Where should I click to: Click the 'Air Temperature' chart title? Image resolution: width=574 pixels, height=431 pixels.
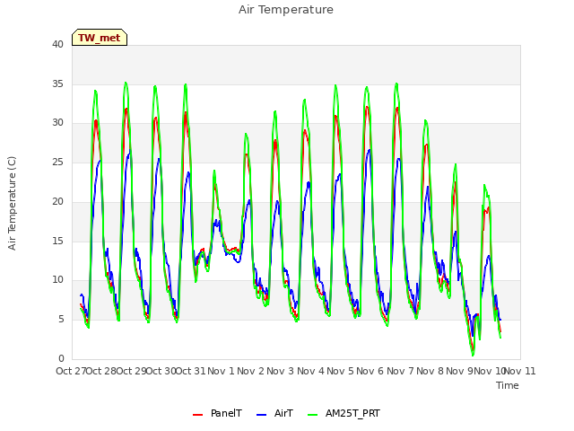click(x=286, y=10)
